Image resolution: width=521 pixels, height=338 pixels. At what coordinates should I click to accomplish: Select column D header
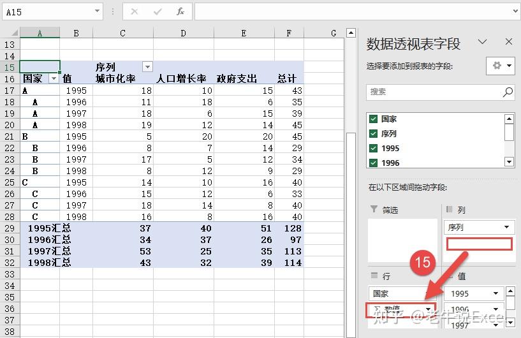(x=184, y=33)
